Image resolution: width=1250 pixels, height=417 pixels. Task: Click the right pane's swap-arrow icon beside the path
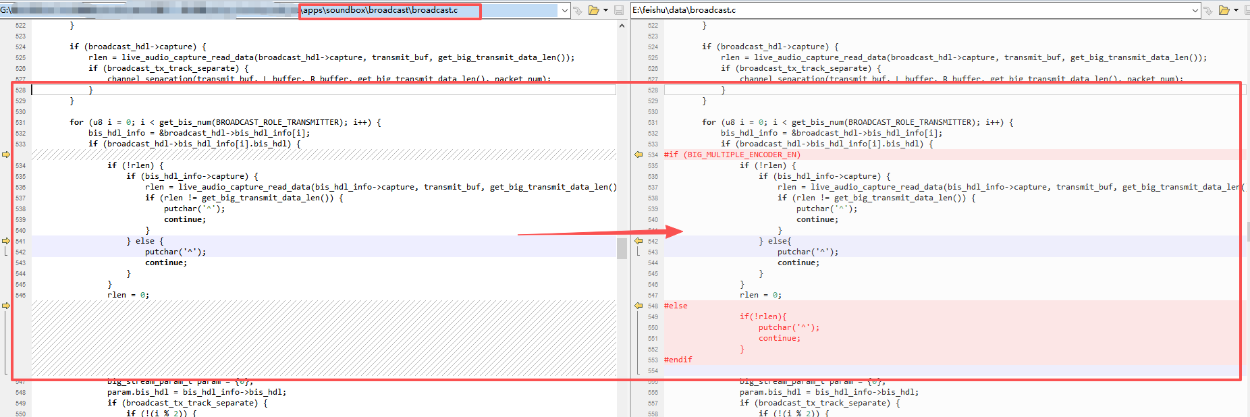[1208, 10]
